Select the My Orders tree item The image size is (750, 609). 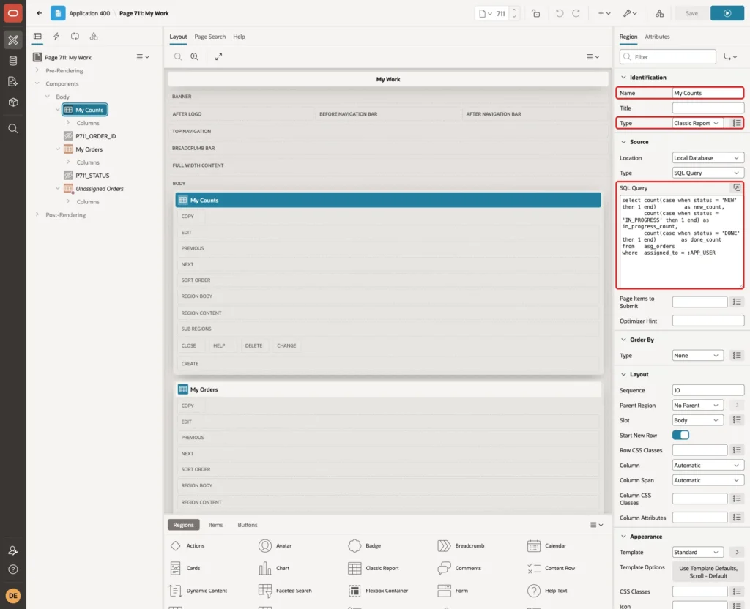89,149
